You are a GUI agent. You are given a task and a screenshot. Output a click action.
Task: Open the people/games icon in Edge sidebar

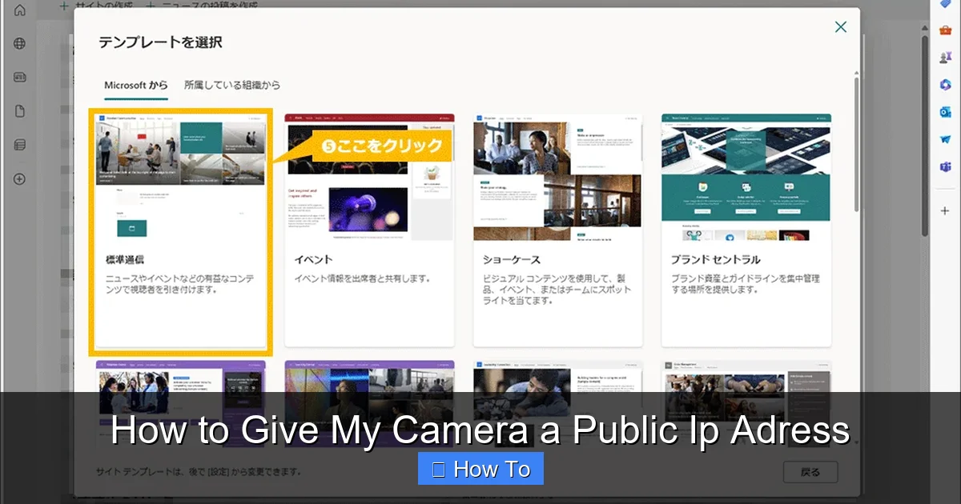coord(945,58)
